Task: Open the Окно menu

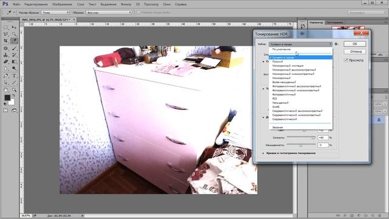Action: tap(167, 4)
